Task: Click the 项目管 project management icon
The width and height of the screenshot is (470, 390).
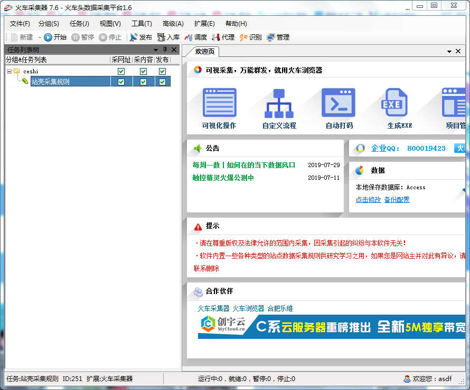Action: click(454, 102)
